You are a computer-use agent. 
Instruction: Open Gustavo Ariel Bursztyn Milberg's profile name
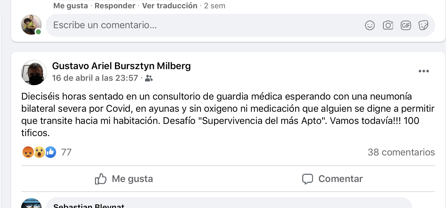point(121,66)
